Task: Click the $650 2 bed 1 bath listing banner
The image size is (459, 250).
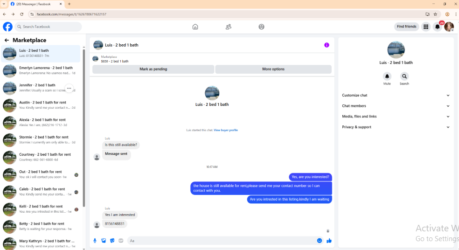Action: coord(212,59)
